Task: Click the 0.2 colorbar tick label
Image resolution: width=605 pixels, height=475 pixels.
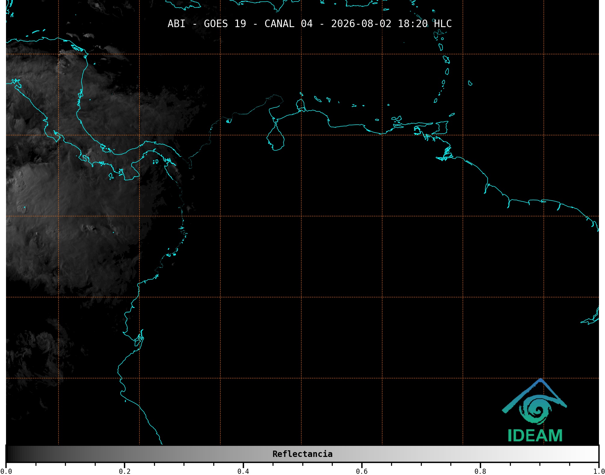Action: (125, 471)
